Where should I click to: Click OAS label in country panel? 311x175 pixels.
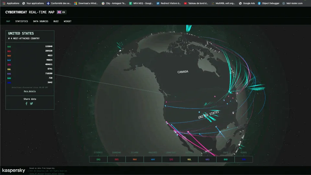9,47
